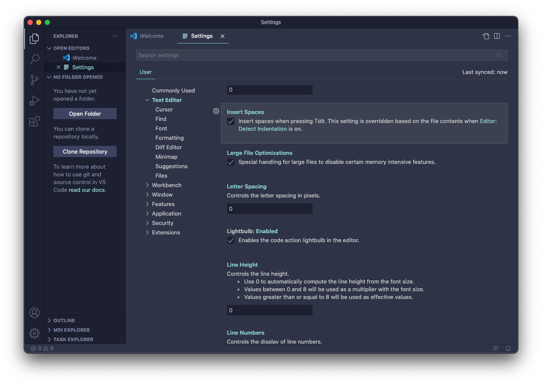Screen dimensions: 542x385
Task: Expand the Task Explorer panel
Action: click(x=85, y=339)
